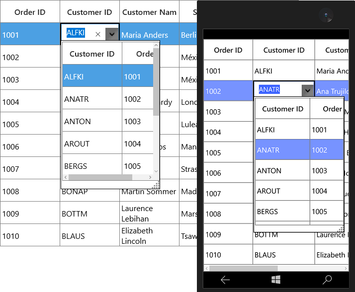Click right arrow of dropdown horizontal scrollbar
This screenshot has height=292, width=355.
[x=150, y=177]
